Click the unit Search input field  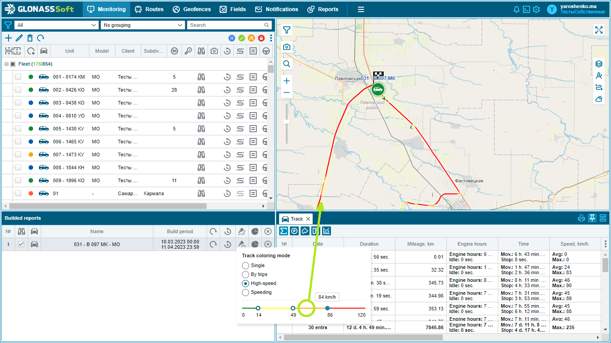click(229, 25)
